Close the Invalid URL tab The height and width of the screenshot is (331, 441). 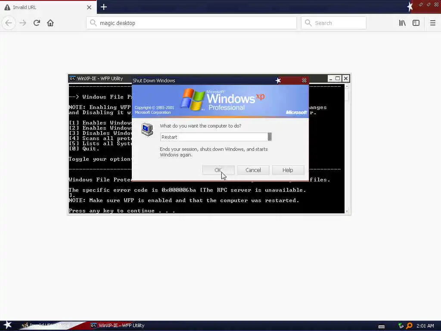point(89,7)
